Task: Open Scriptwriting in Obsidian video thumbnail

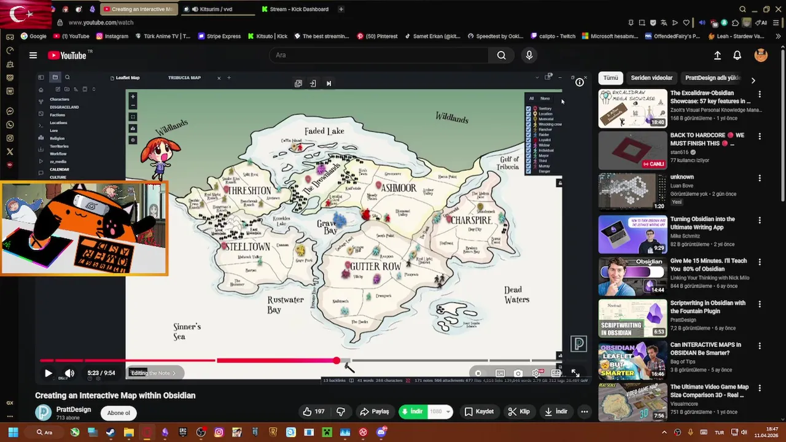Action: click(x=632, y=318)
